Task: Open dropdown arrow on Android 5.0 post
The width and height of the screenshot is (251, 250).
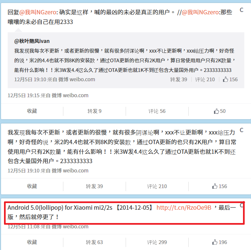Action: pyautogui.click(x=242, y=205)
